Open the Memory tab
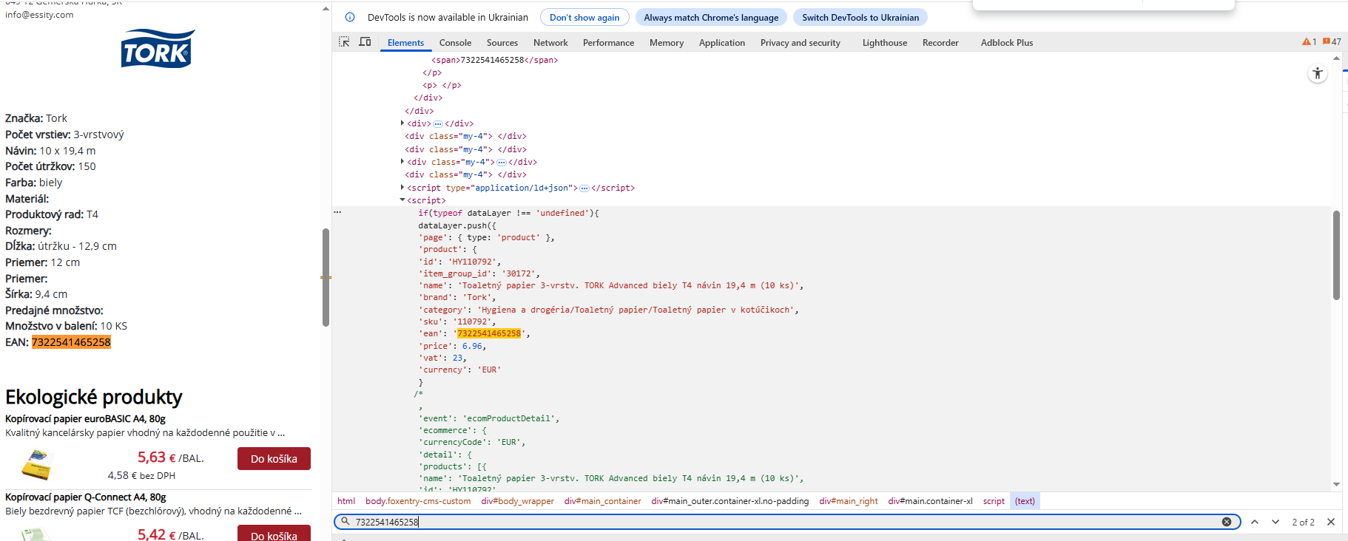 pyautogui.click(x=667, y=43)
